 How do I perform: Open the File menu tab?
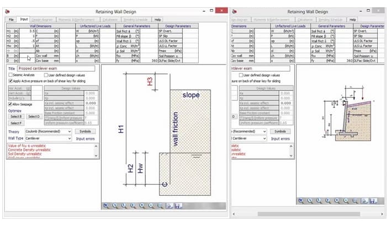[x=10, y=19]
